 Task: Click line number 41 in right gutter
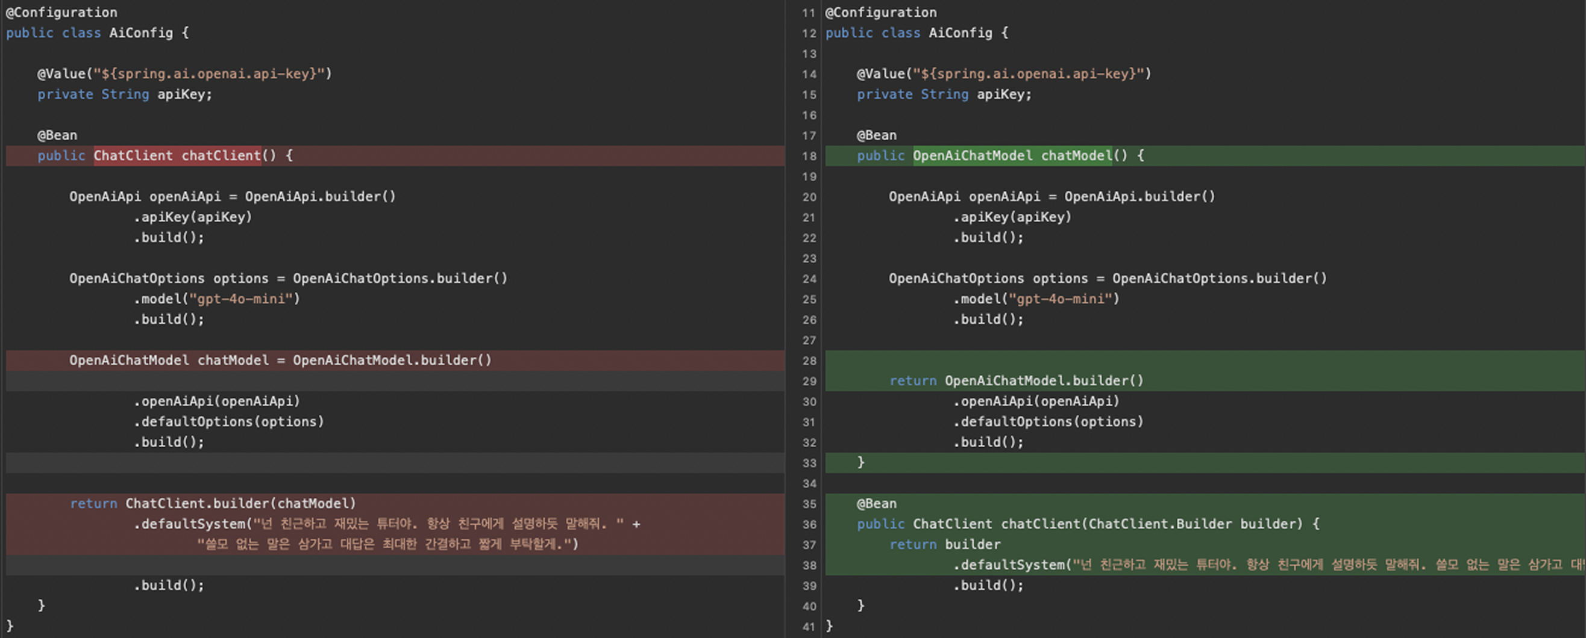coord(809,627)
